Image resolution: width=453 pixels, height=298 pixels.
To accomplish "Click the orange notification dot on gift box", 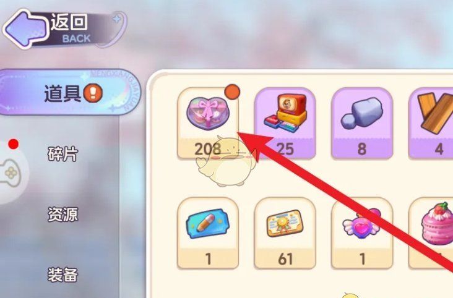I will click(232, 92).
